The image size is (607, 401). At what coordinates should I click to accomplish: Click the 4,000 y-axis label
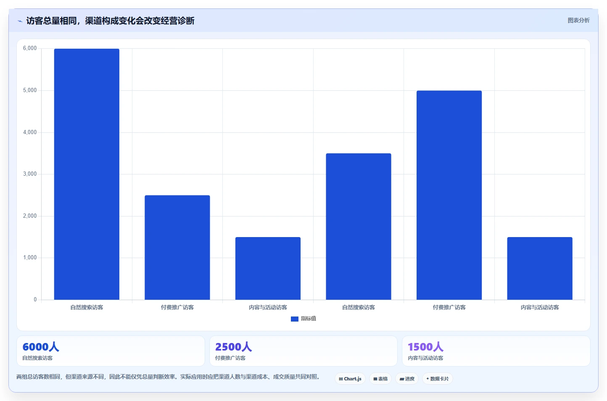tap(30, 132)
